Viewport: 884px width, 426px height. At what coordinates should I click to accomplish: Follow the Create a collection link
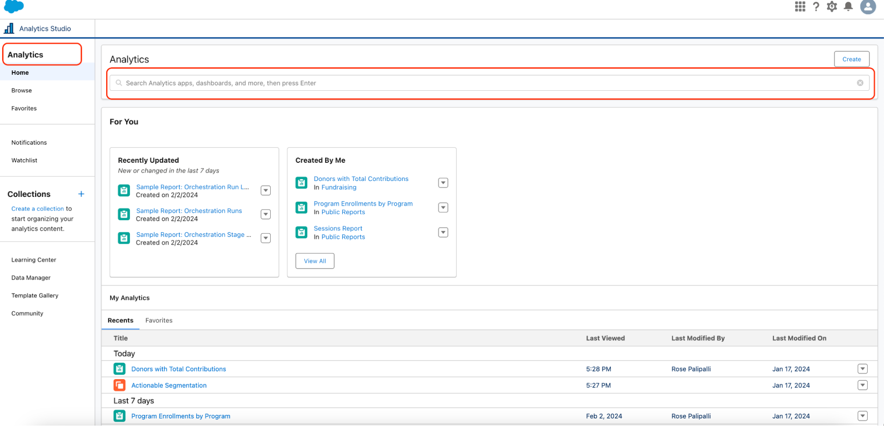[38, 209]
